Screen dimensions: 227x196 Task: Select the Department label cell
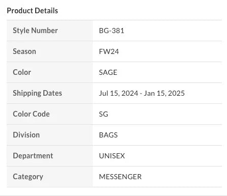coord(50,156)
